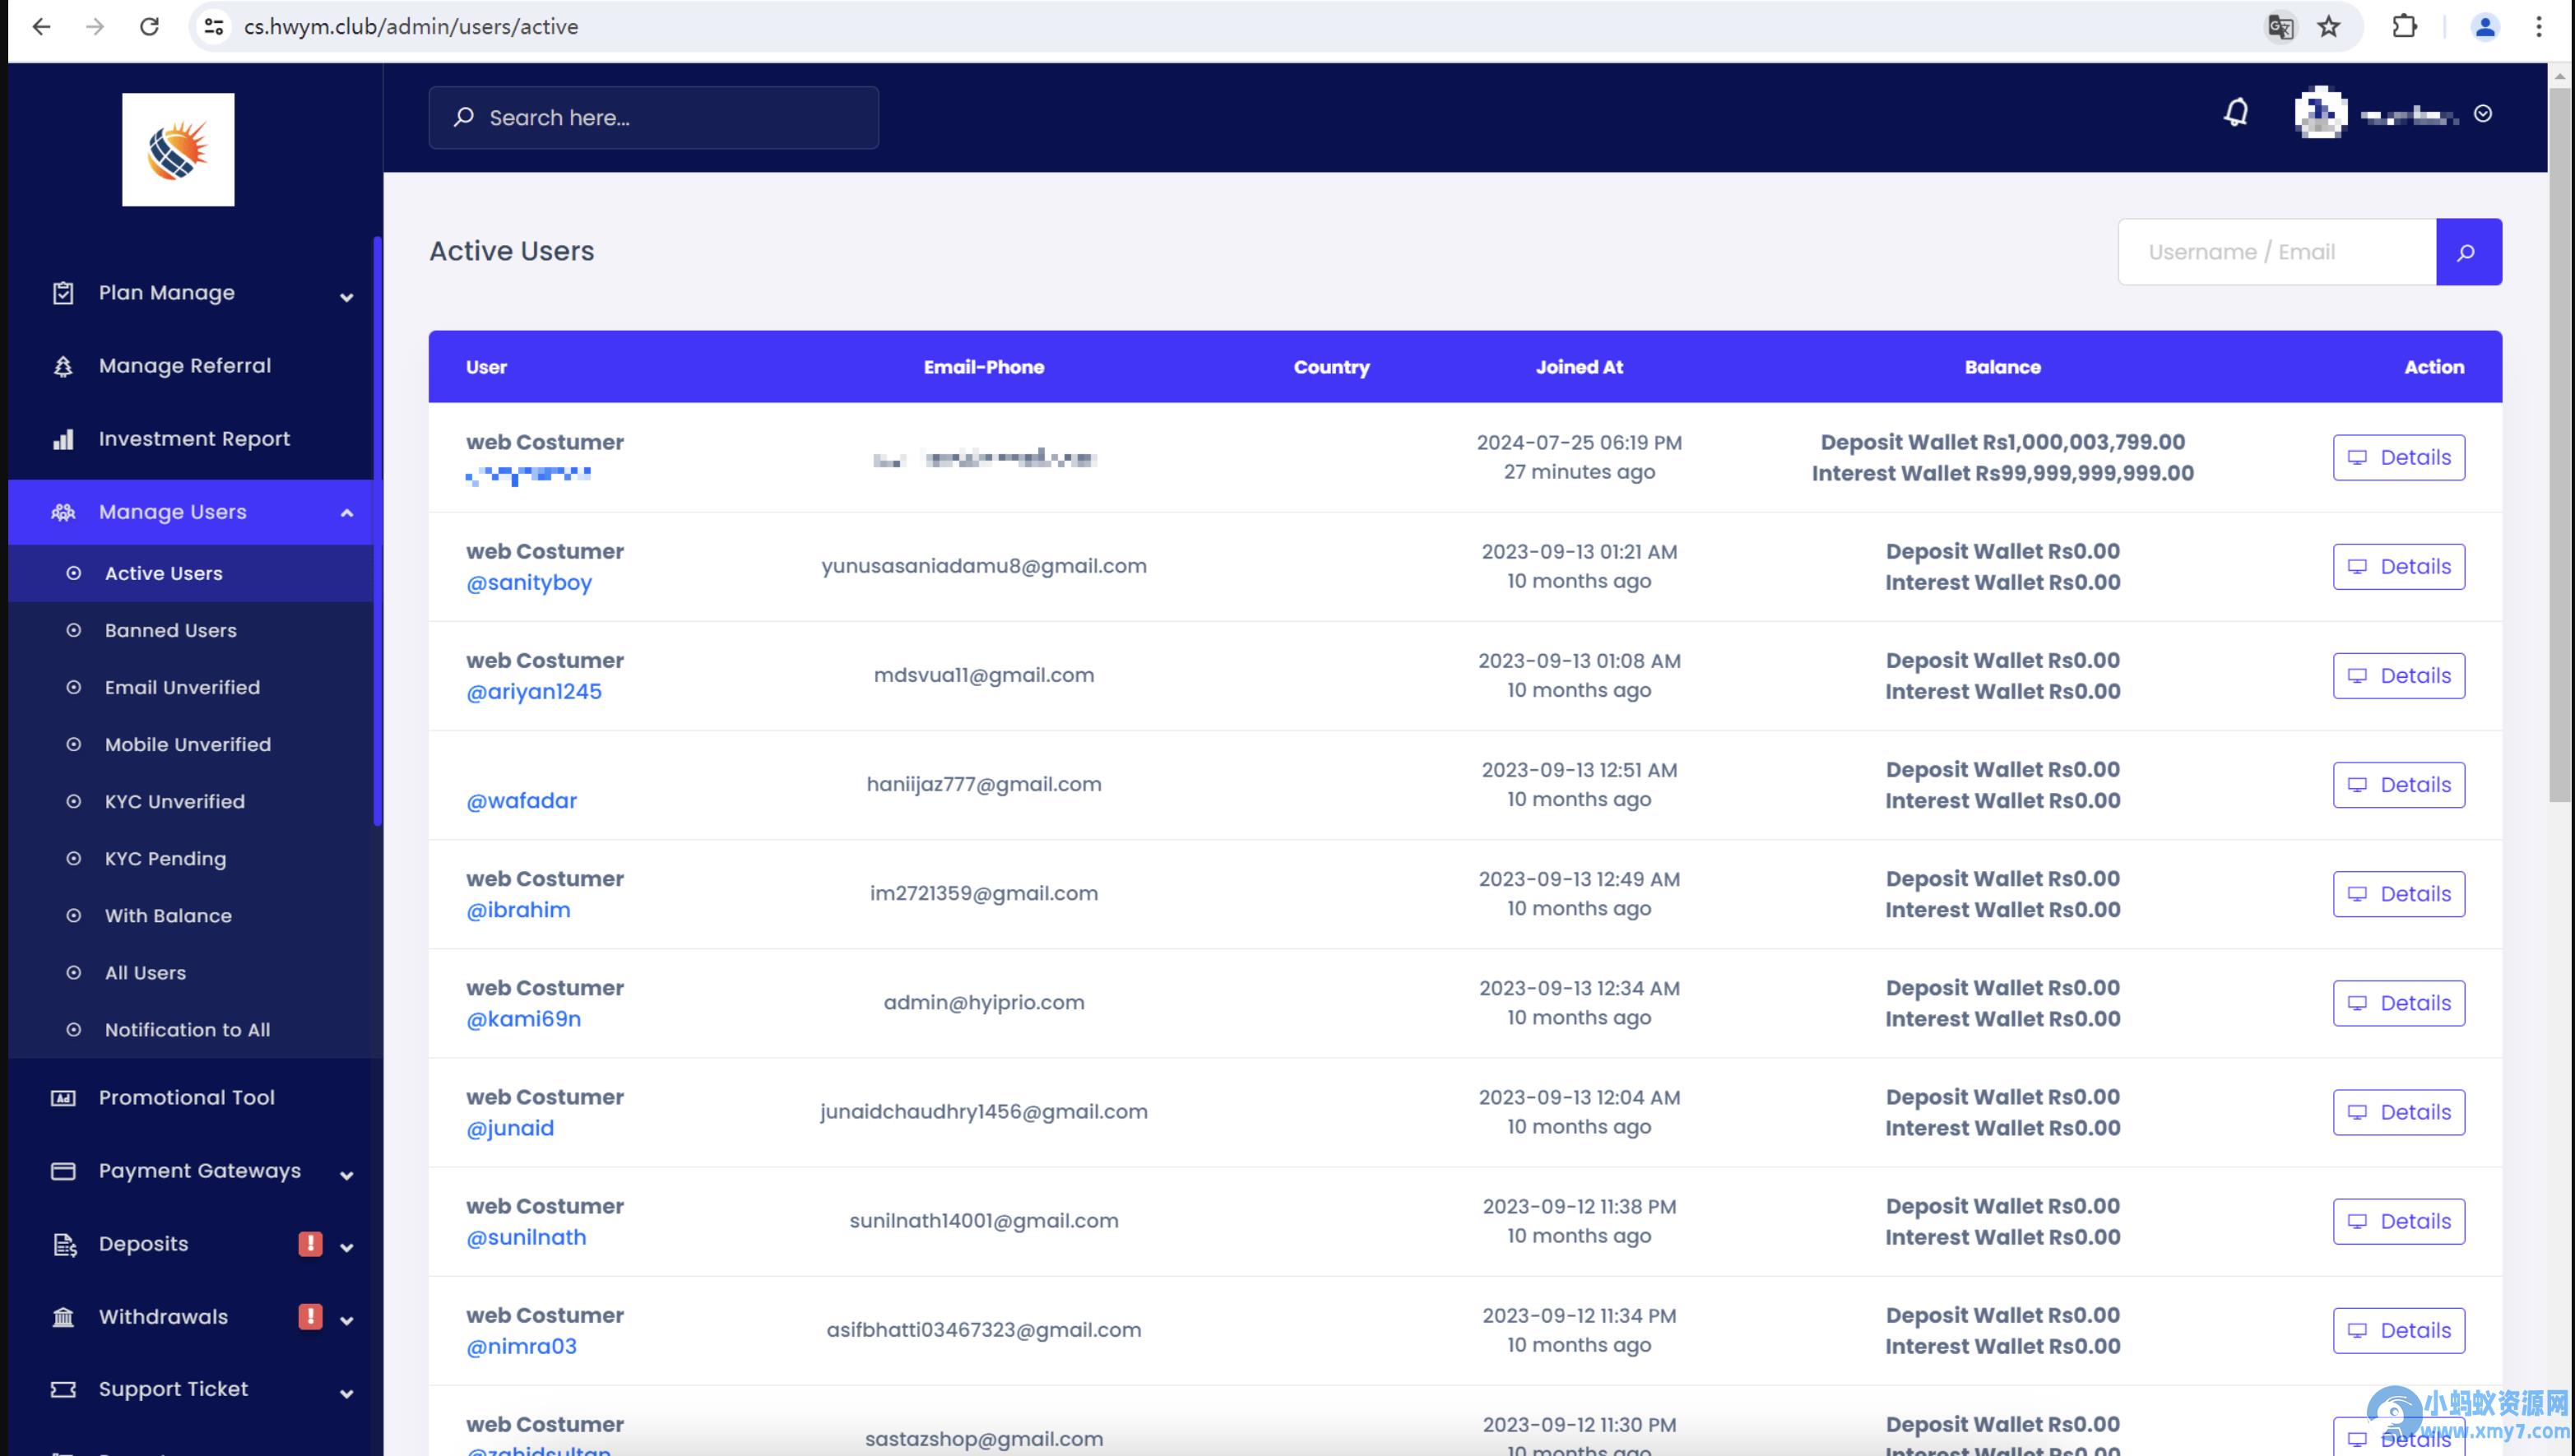2575x1456 pixels.
Task: Click the Manage Users people icon
Action: 63,512
